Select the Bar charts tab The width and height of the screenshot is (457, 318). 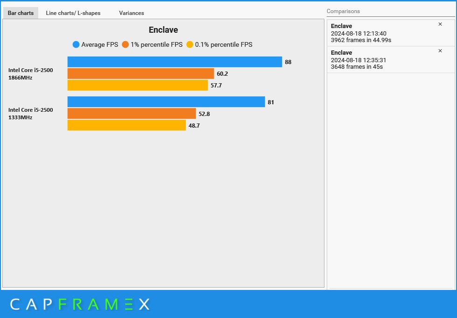pos(21,13)
